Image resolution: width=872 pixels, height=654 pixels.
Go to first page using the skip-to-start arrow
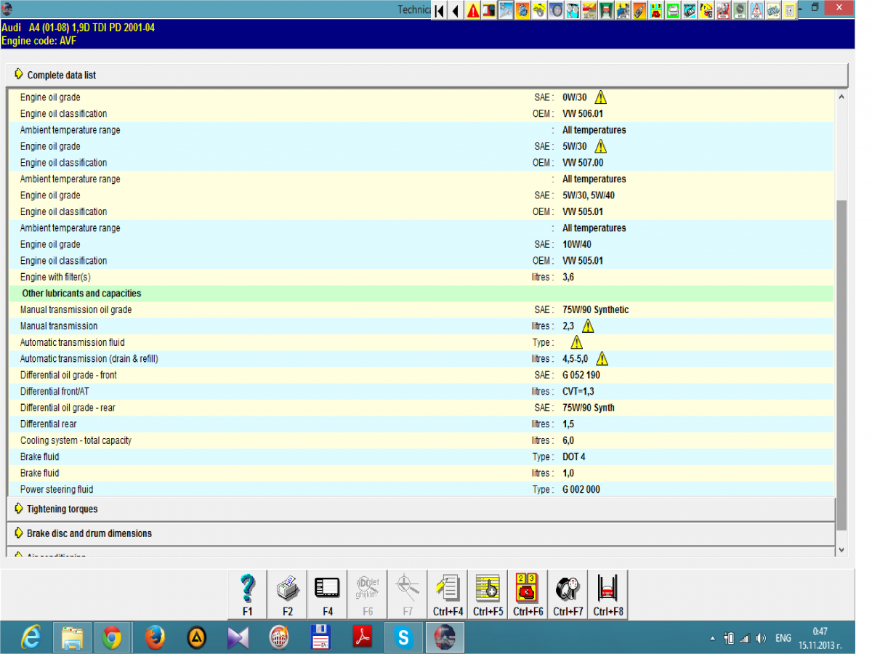[439, 10]
